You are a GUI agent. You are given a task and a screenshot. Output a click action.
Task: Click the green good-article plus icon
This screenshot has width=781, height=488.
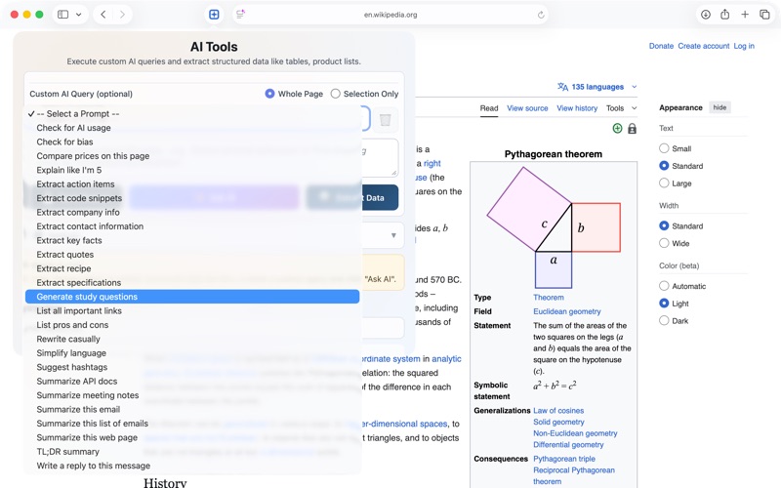(617, 129)
